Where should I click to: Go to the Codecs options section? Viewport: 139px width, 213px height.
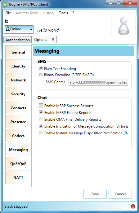click(18, 136)
